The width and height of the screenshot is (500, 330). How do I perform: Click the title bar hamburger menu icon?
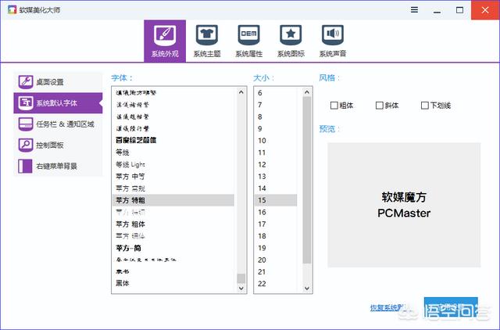(x=414, y=9)
